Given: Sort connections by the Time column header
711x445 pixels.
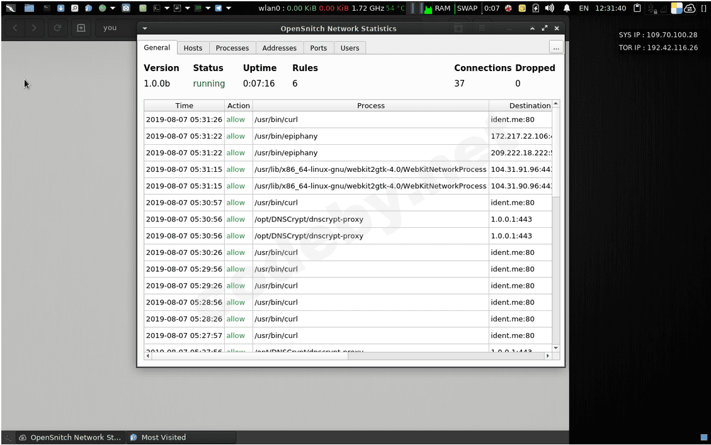Looking at the screenshot, I should (184, 106).
